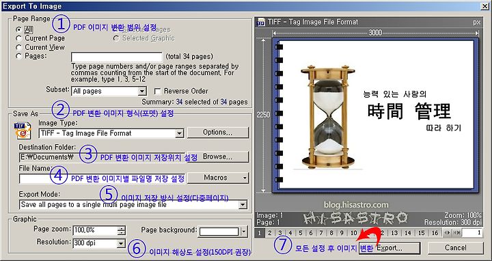Screen dimensions: 492x261
Task: View page tab 14 in preview
Action: click(408, 233)
